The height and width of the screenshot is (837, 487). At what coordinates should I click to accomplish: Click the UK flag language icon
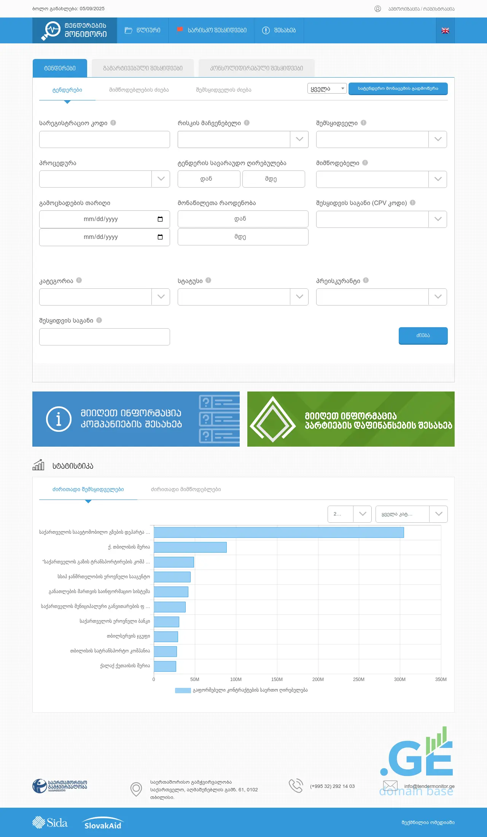pos(445,30)
